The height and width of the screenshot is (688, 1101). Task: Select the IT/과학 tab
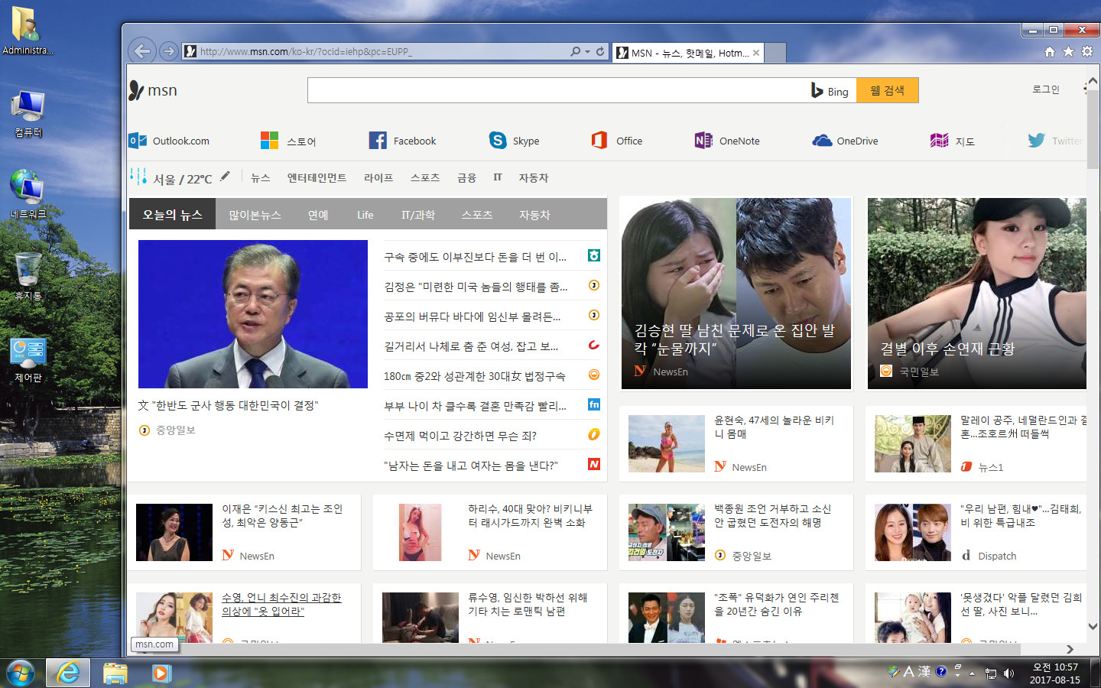coord(418,215)
